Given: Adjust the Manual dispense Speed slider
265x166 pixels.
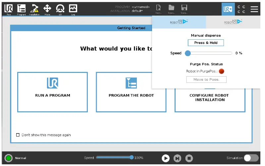Looking at the screenshot, I should pos(208,53).
